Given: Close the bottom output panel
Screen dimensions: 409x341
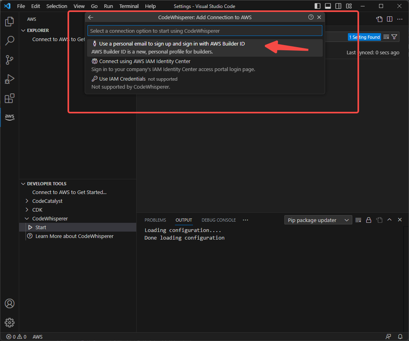Looking at the screenshot, I should (x=399, y=220).
